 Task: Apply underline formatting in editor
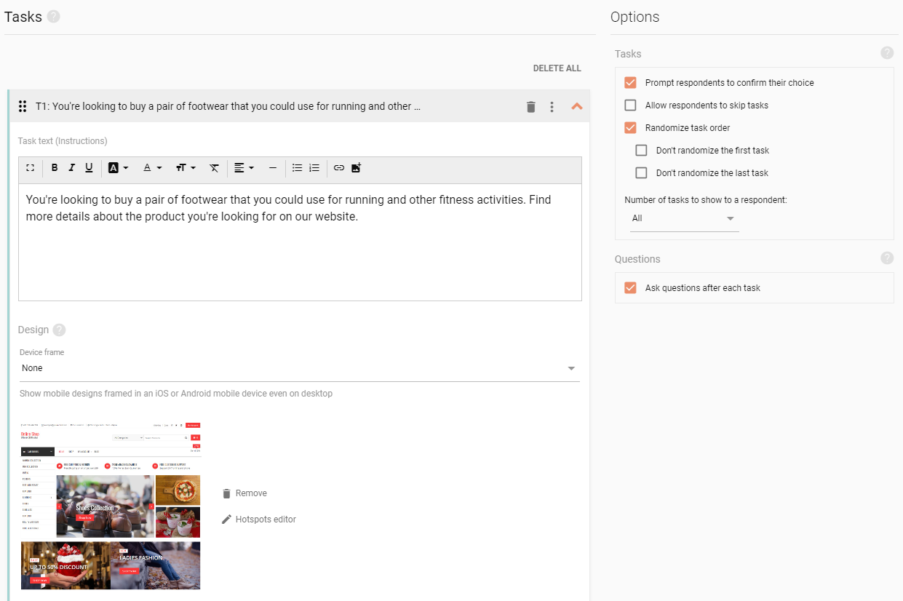click(x=89, y=168)
